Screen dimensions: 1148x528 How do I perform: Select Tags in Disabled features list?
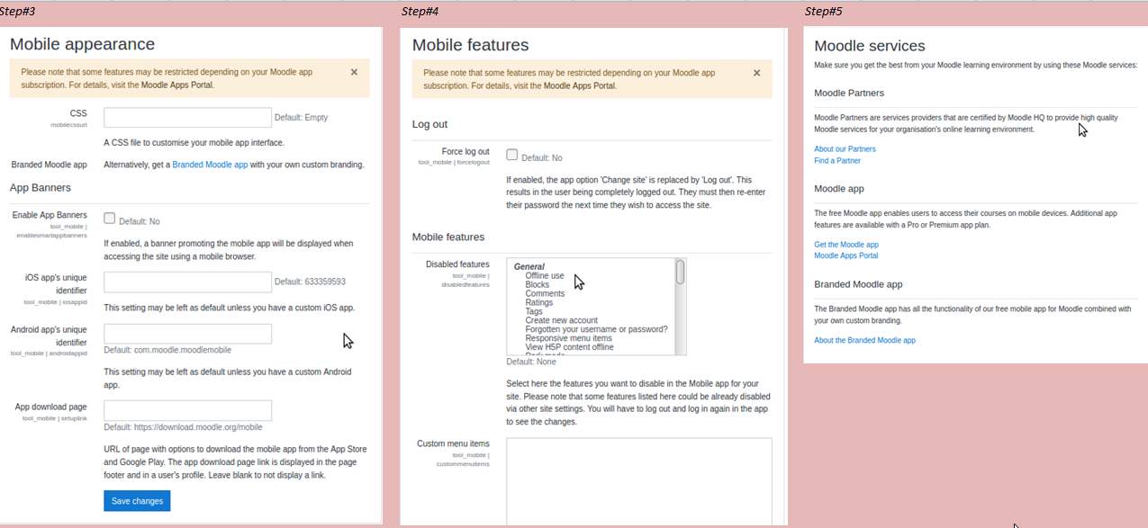coord(534,312)
